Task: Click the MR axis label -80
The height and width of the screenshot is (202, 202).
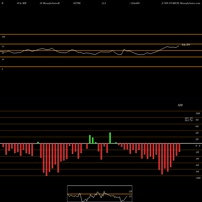Action: pos(197,172)
